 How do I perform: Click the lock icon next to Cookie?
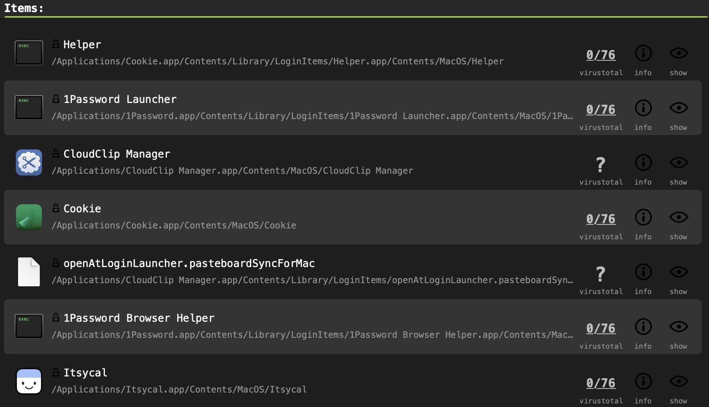click(56, 208)
